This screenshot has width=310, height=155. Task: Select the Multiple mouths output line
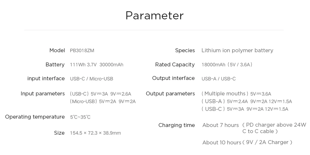pyautogui.click(x=236, y=94)
